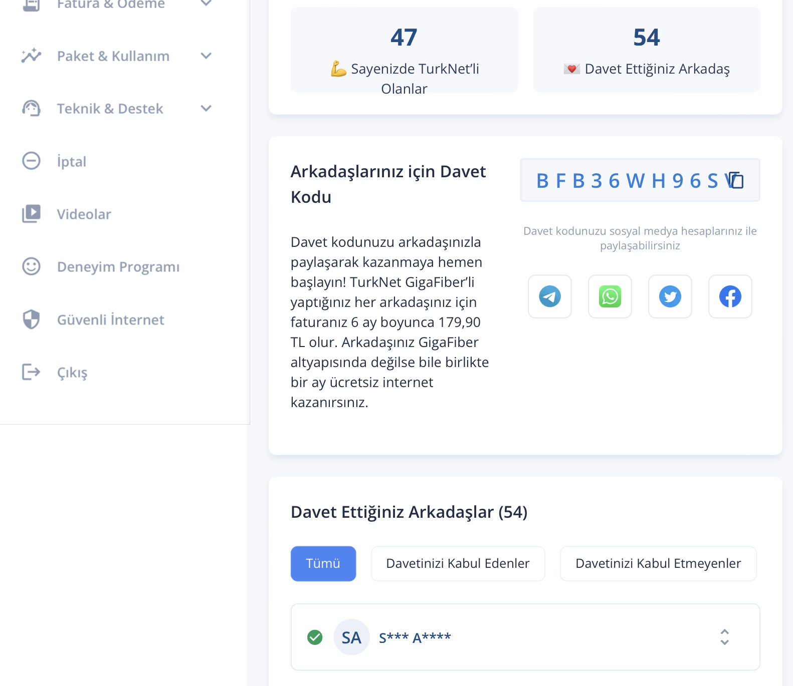Image resolution: width=793 pixels, height=686 pixels.
Task: Show Davetinizi Kabul Edenler tab
Action: (458, 563)
